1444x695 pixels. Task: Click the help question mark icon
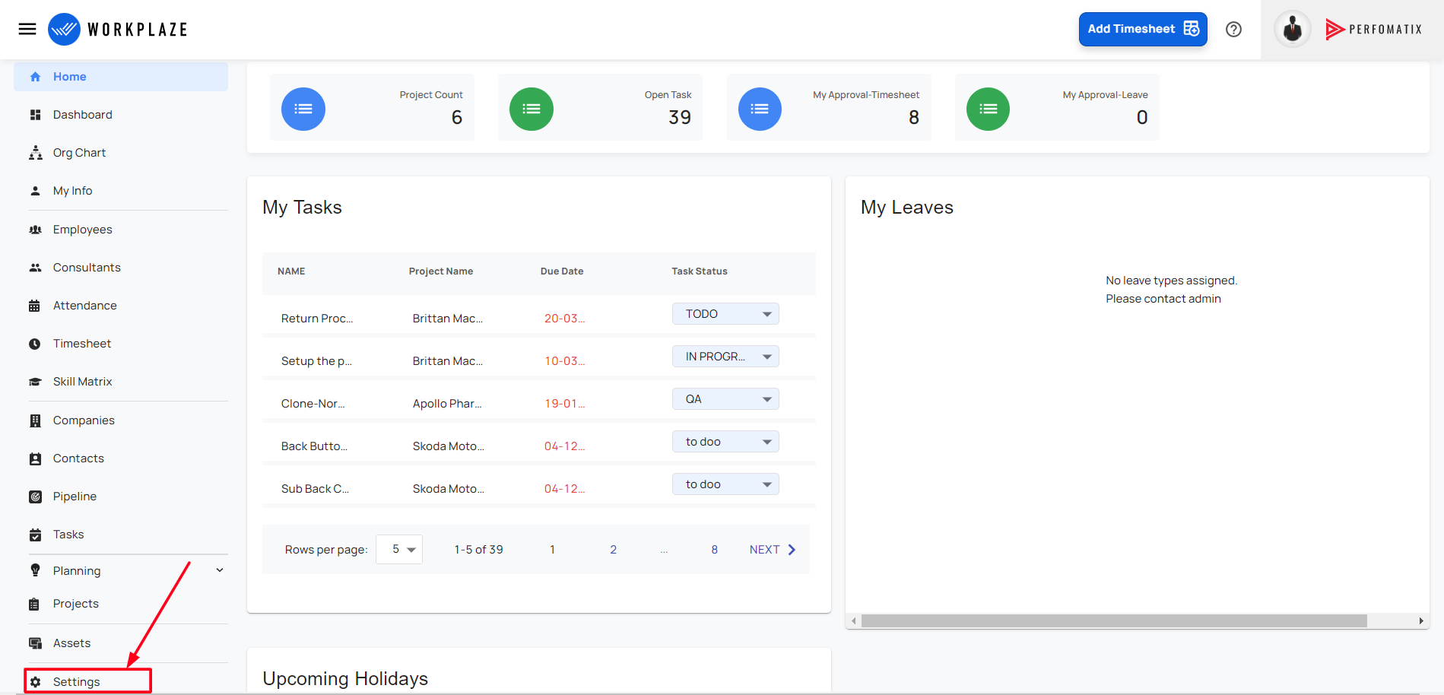tap(1233, 29)
